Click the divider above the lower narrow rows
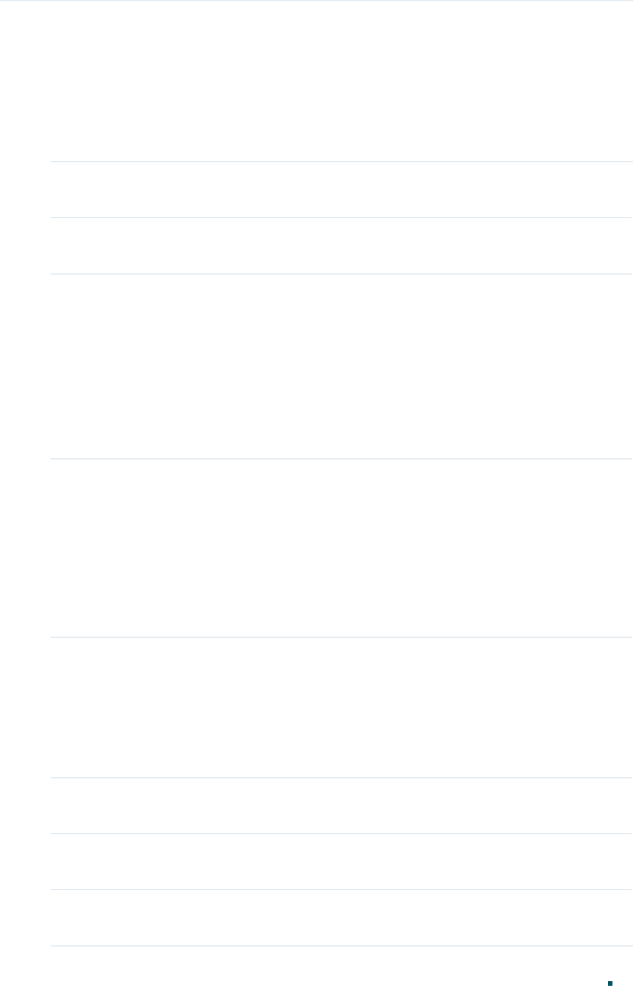The height and width of the screenshot is (987, 633). [341, 778]
